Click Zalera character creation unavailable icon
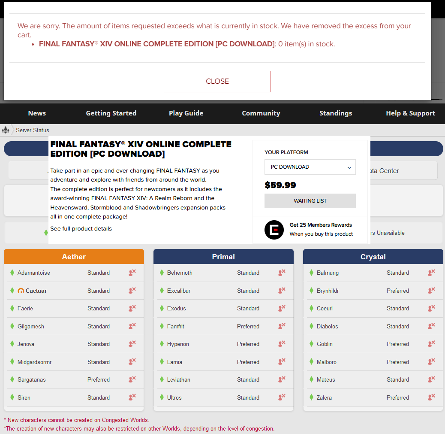 431,397
